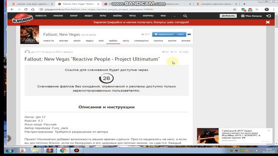Image resolution: width=278 pixels, height=156 pixels.
Task: Click the taskbar clock
Action: coord(269,151)
